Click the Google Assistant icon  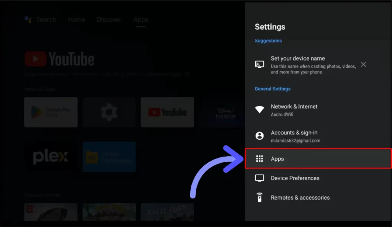(28, 19)
